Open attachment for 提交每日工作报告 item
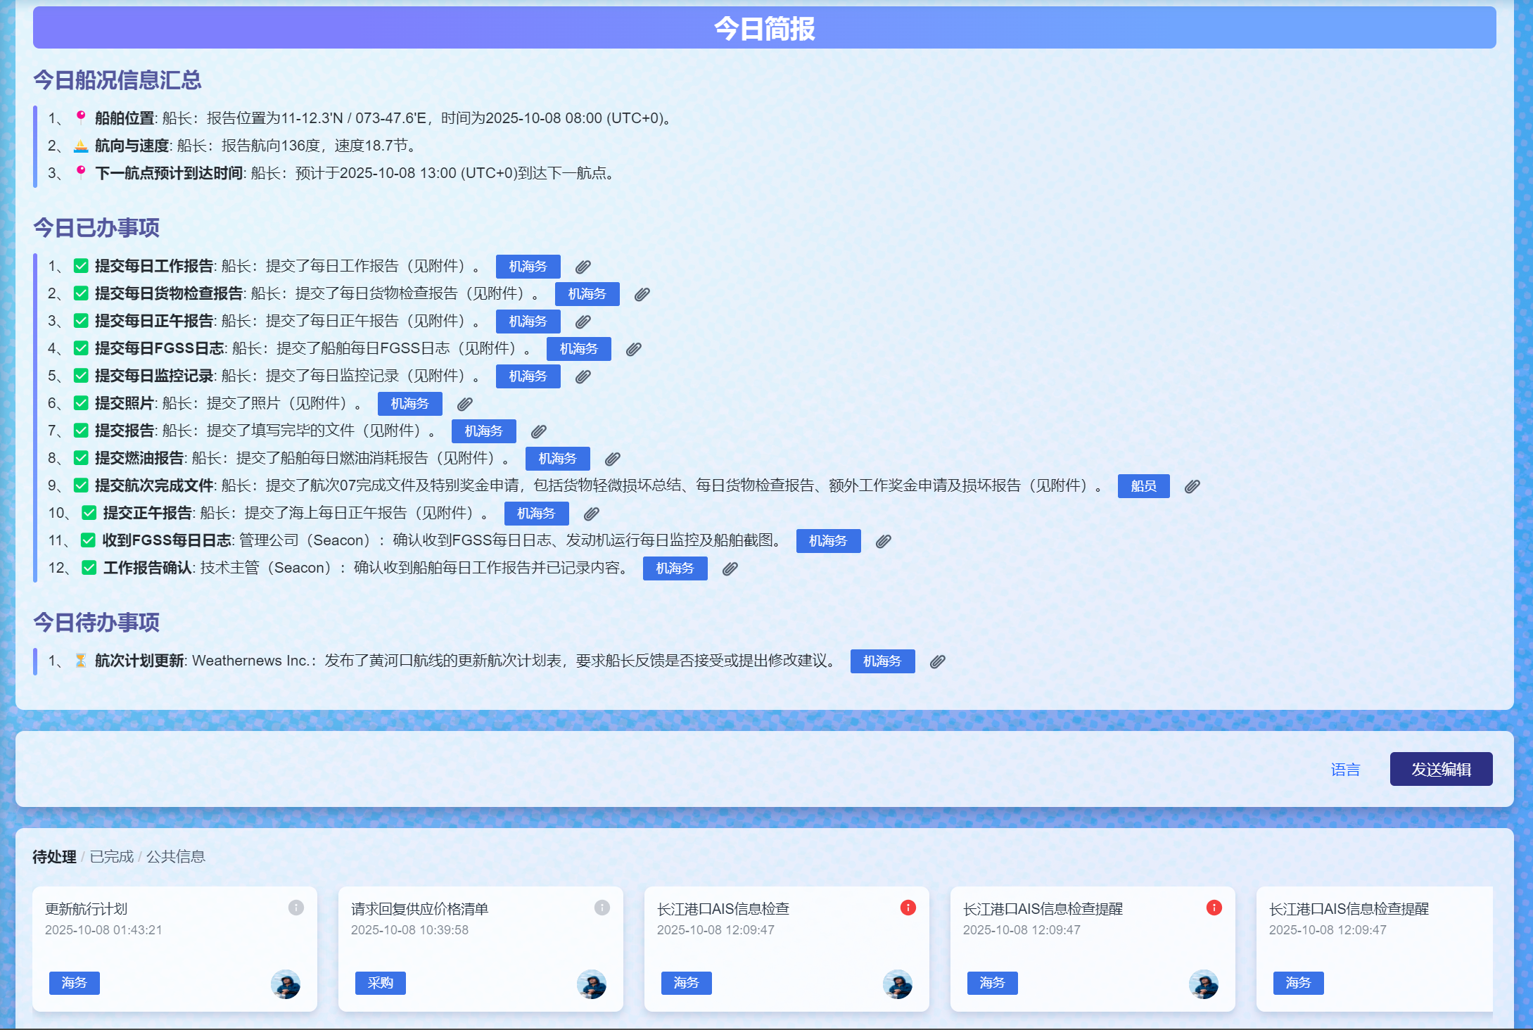1533x1030 pixels. (583, 267)
